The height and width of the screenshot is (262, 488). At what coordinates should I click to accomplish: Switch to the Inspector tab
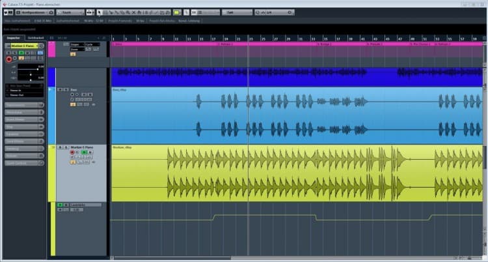13,38
